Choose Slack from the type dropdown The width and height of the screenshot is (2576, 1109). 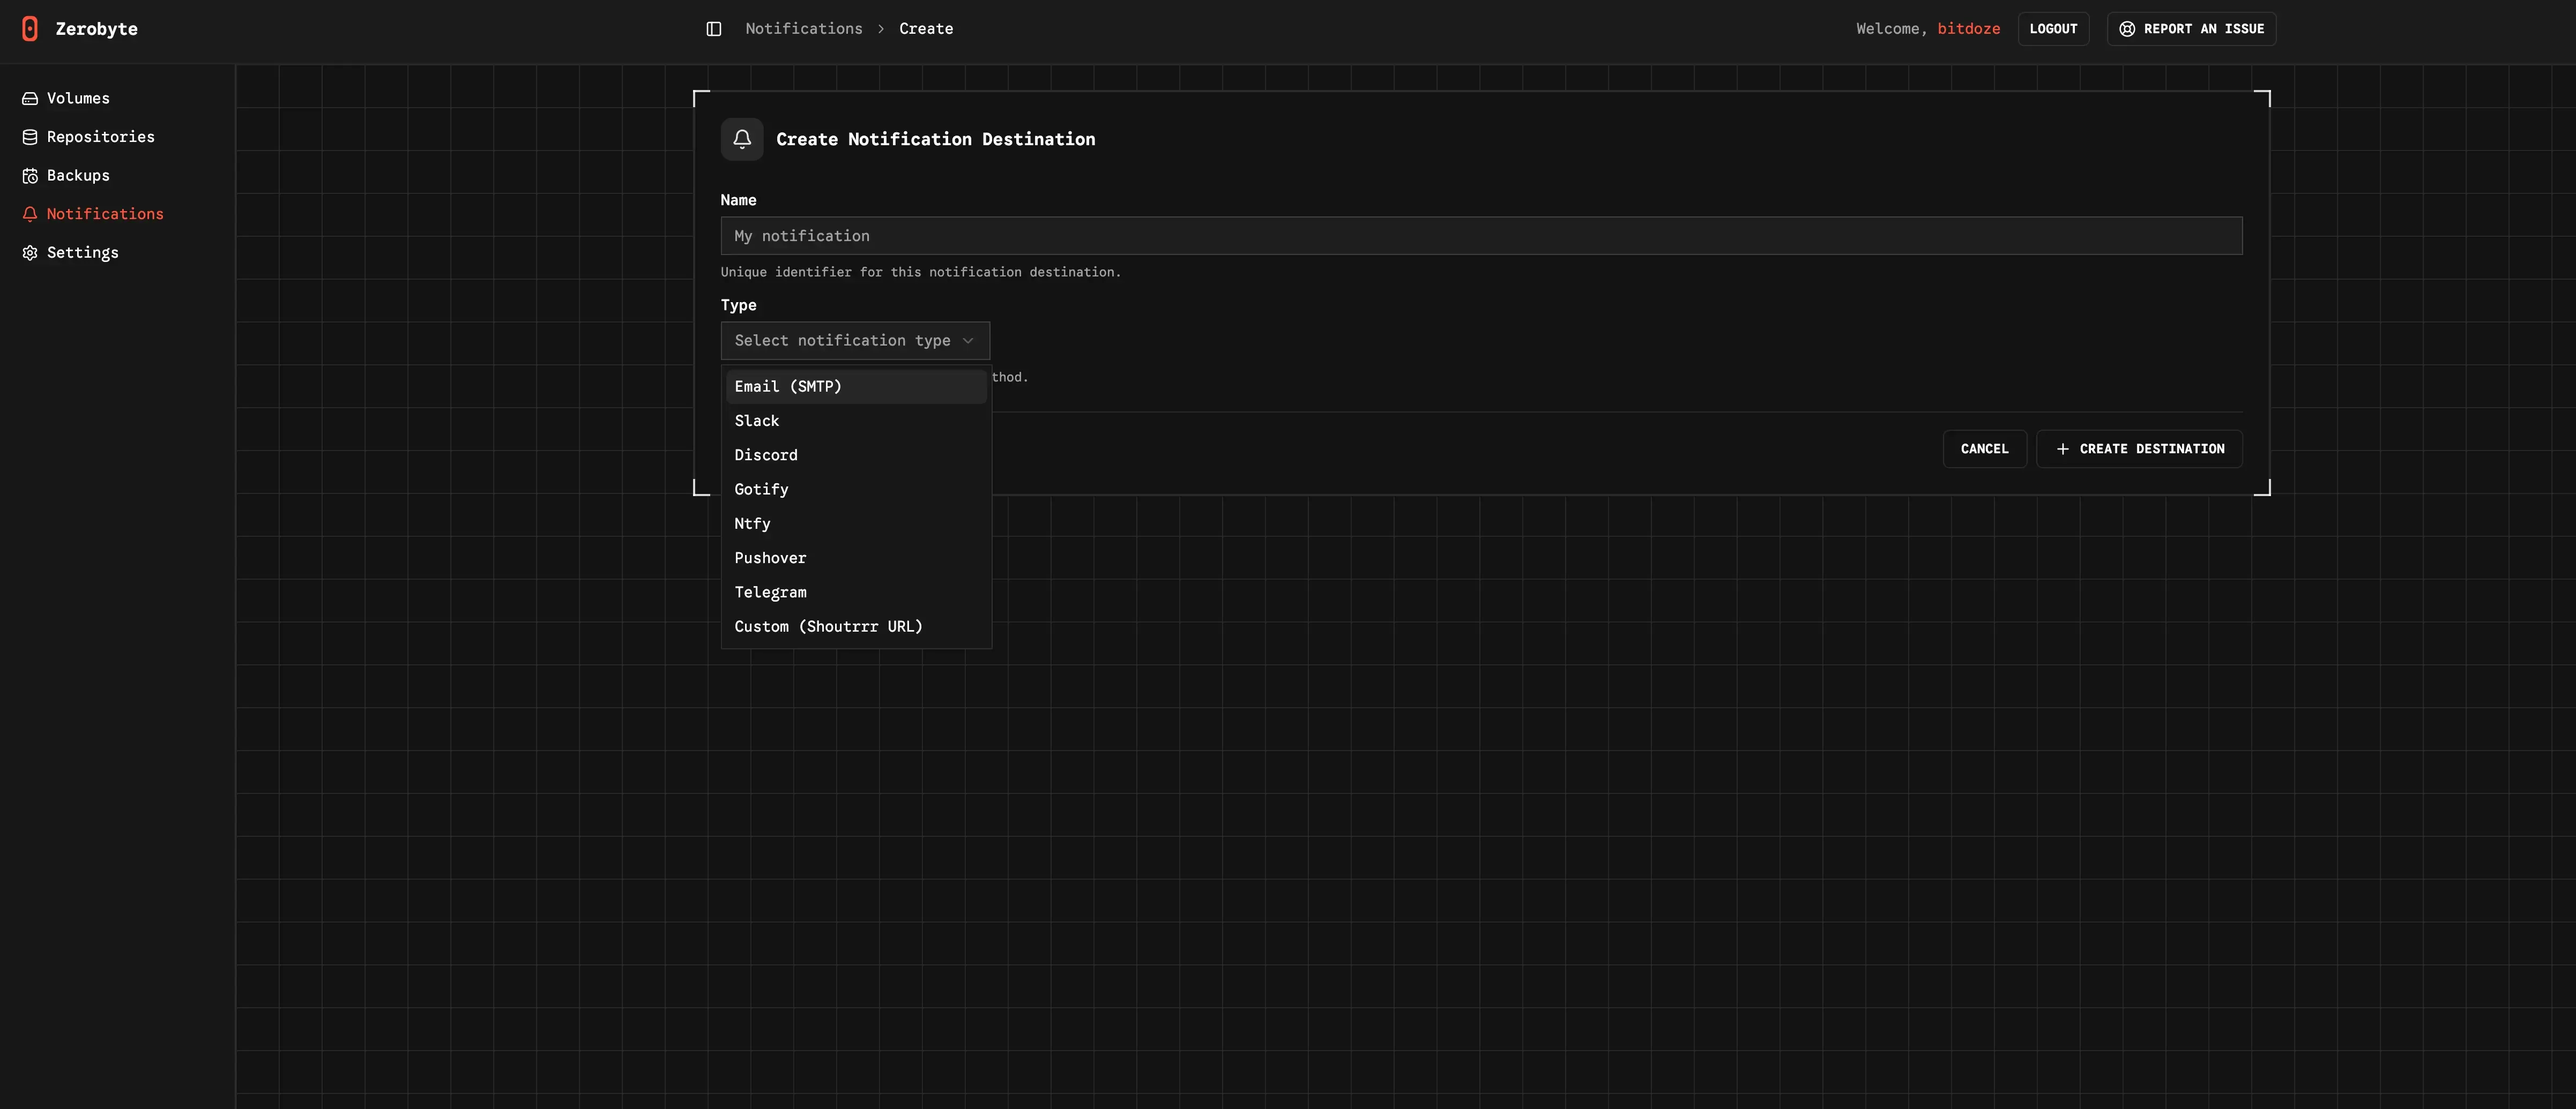[756, 421]
